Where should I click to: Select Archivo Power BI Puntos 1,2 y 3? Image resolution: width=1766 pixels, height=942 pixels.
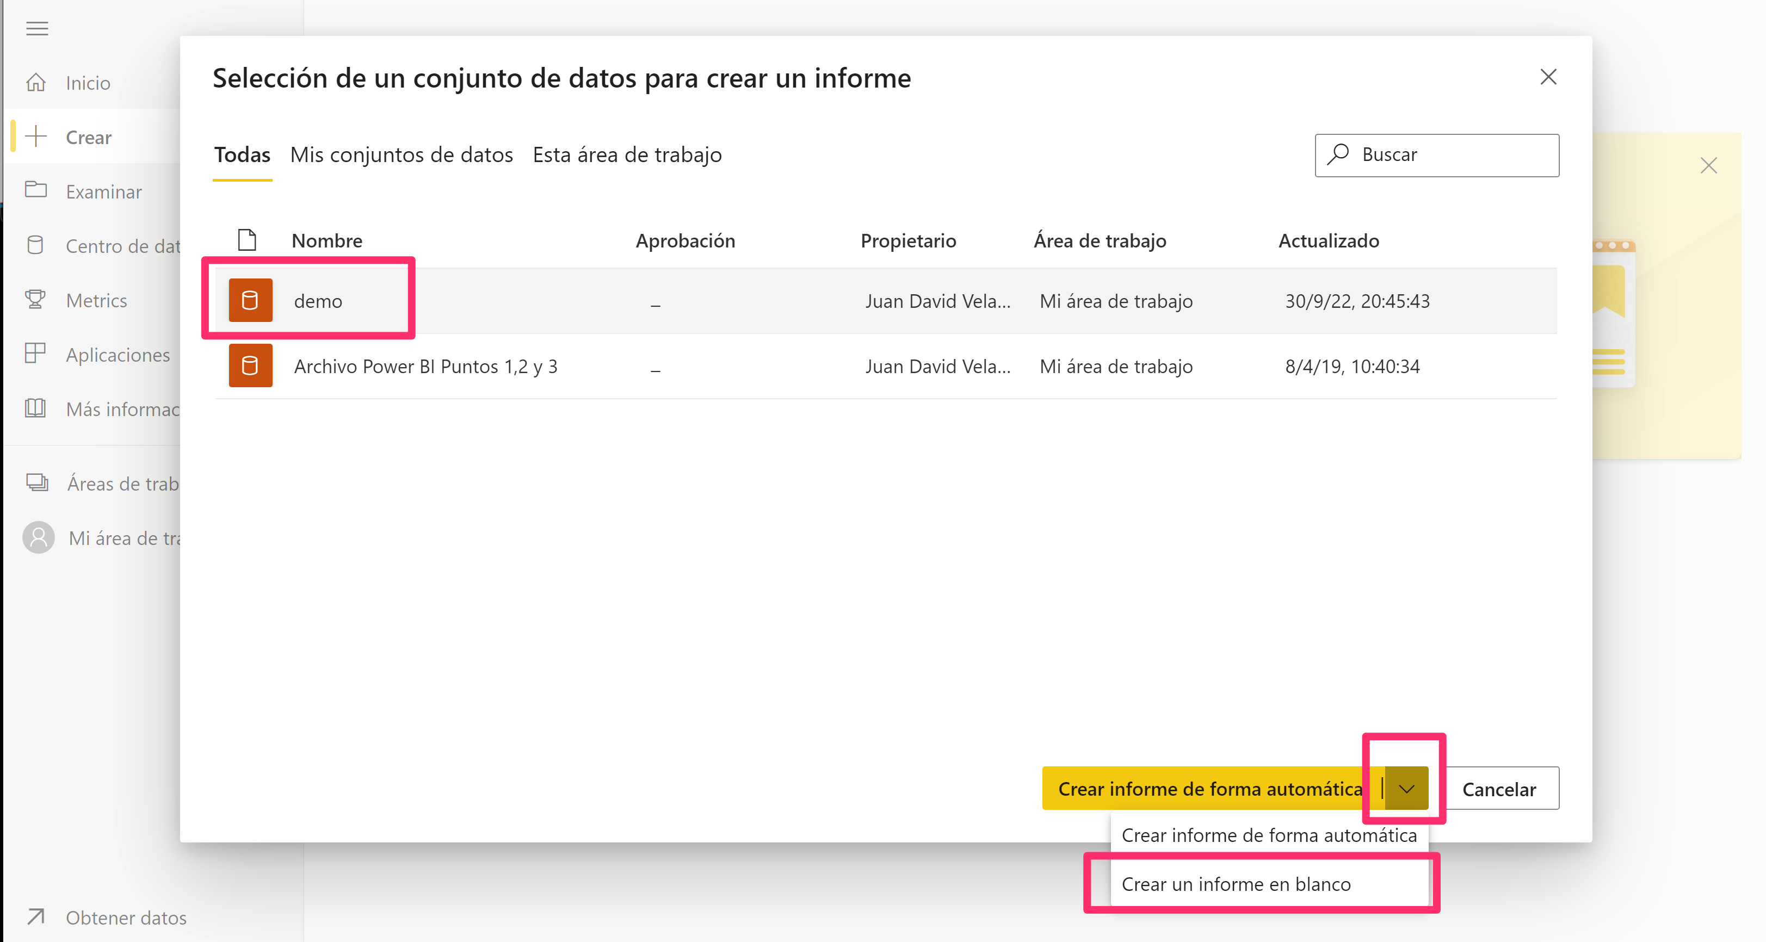pos(425,367)
